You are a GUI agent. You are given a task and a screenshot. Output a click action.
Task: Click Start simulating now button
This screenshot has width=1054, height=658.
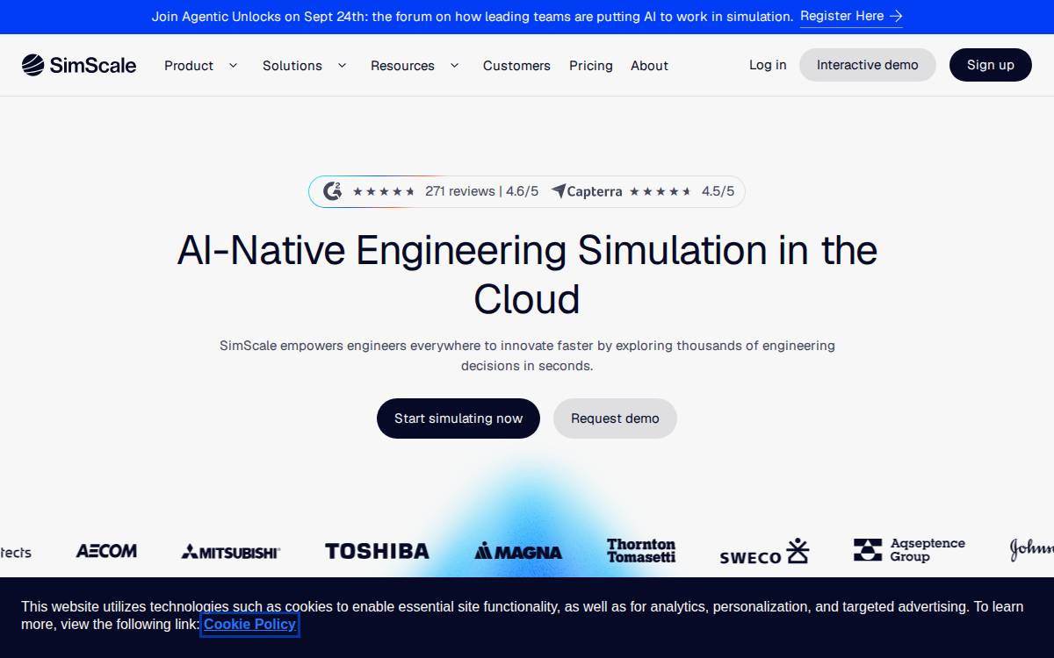click(458, 418)
